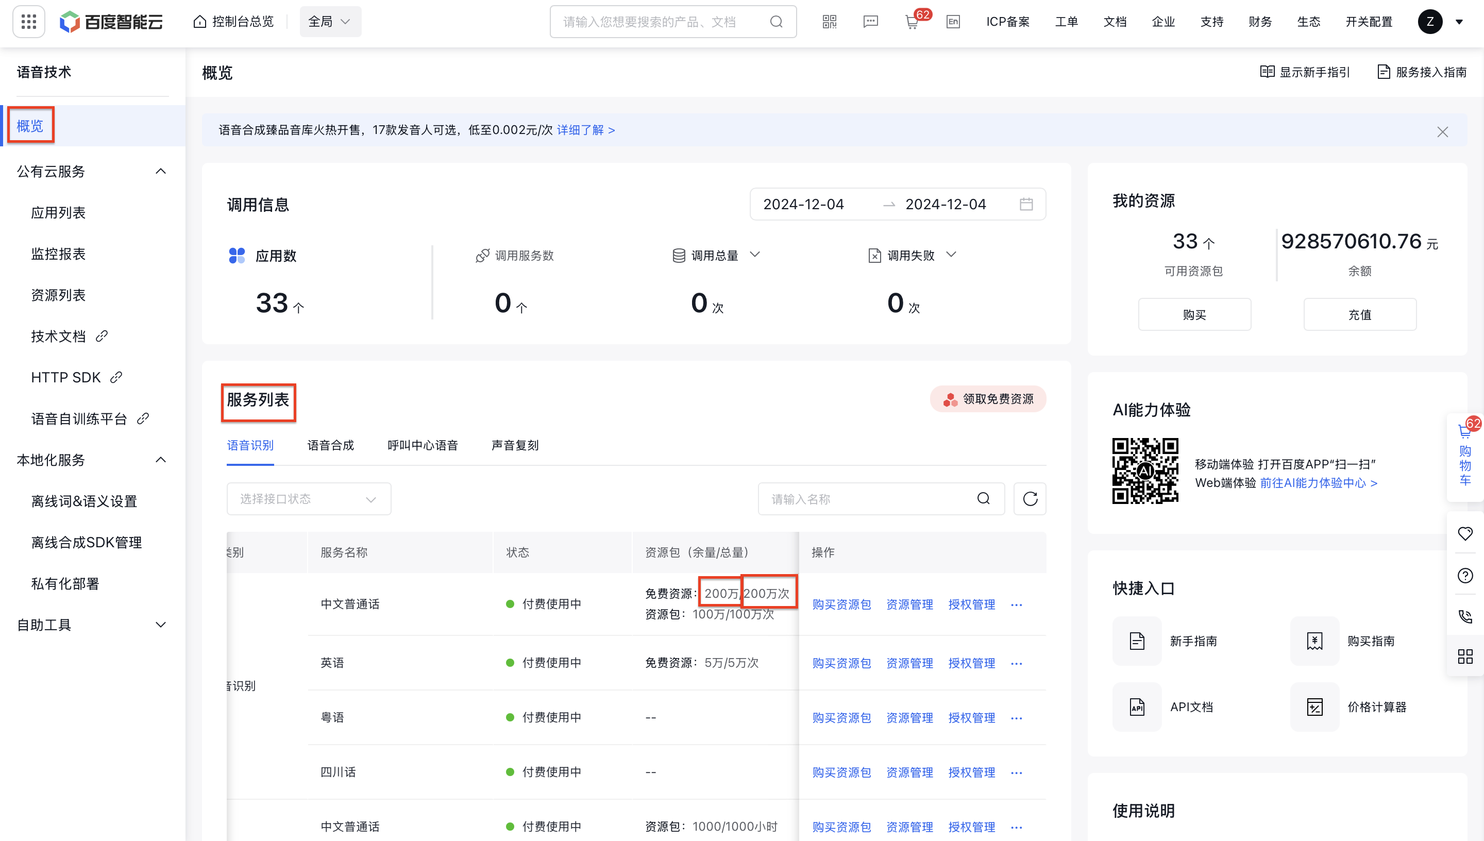Expand the 自助工具 section
The image size is (1484, 841).
pyautogui.click(x=161, y=625)
